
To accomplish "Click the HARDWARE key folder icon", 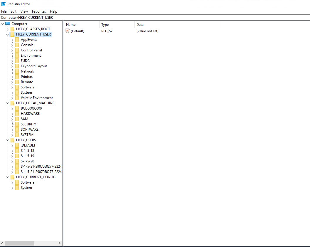I will pyautogui.click(x=17, y=114).
